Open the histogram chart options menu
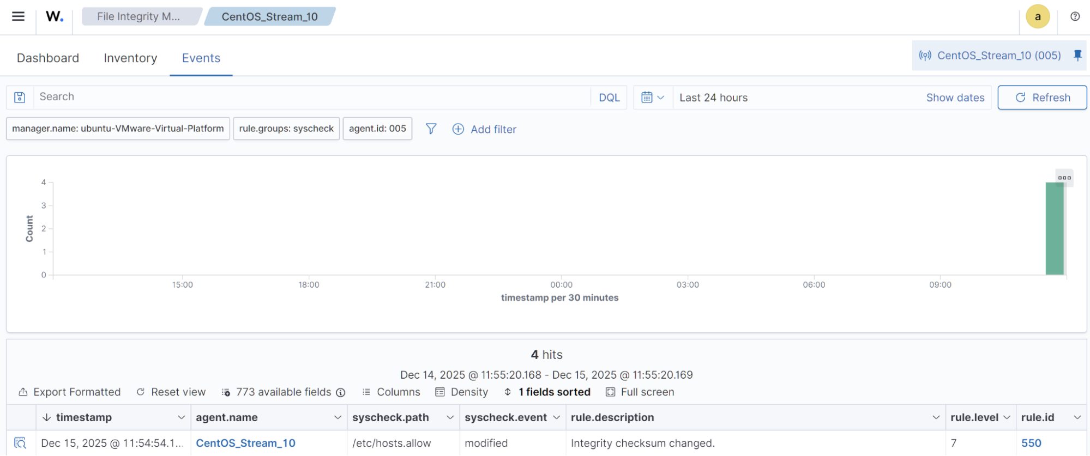Image resolution: width=1090 pixels, height=456 pixels. 1064,178
